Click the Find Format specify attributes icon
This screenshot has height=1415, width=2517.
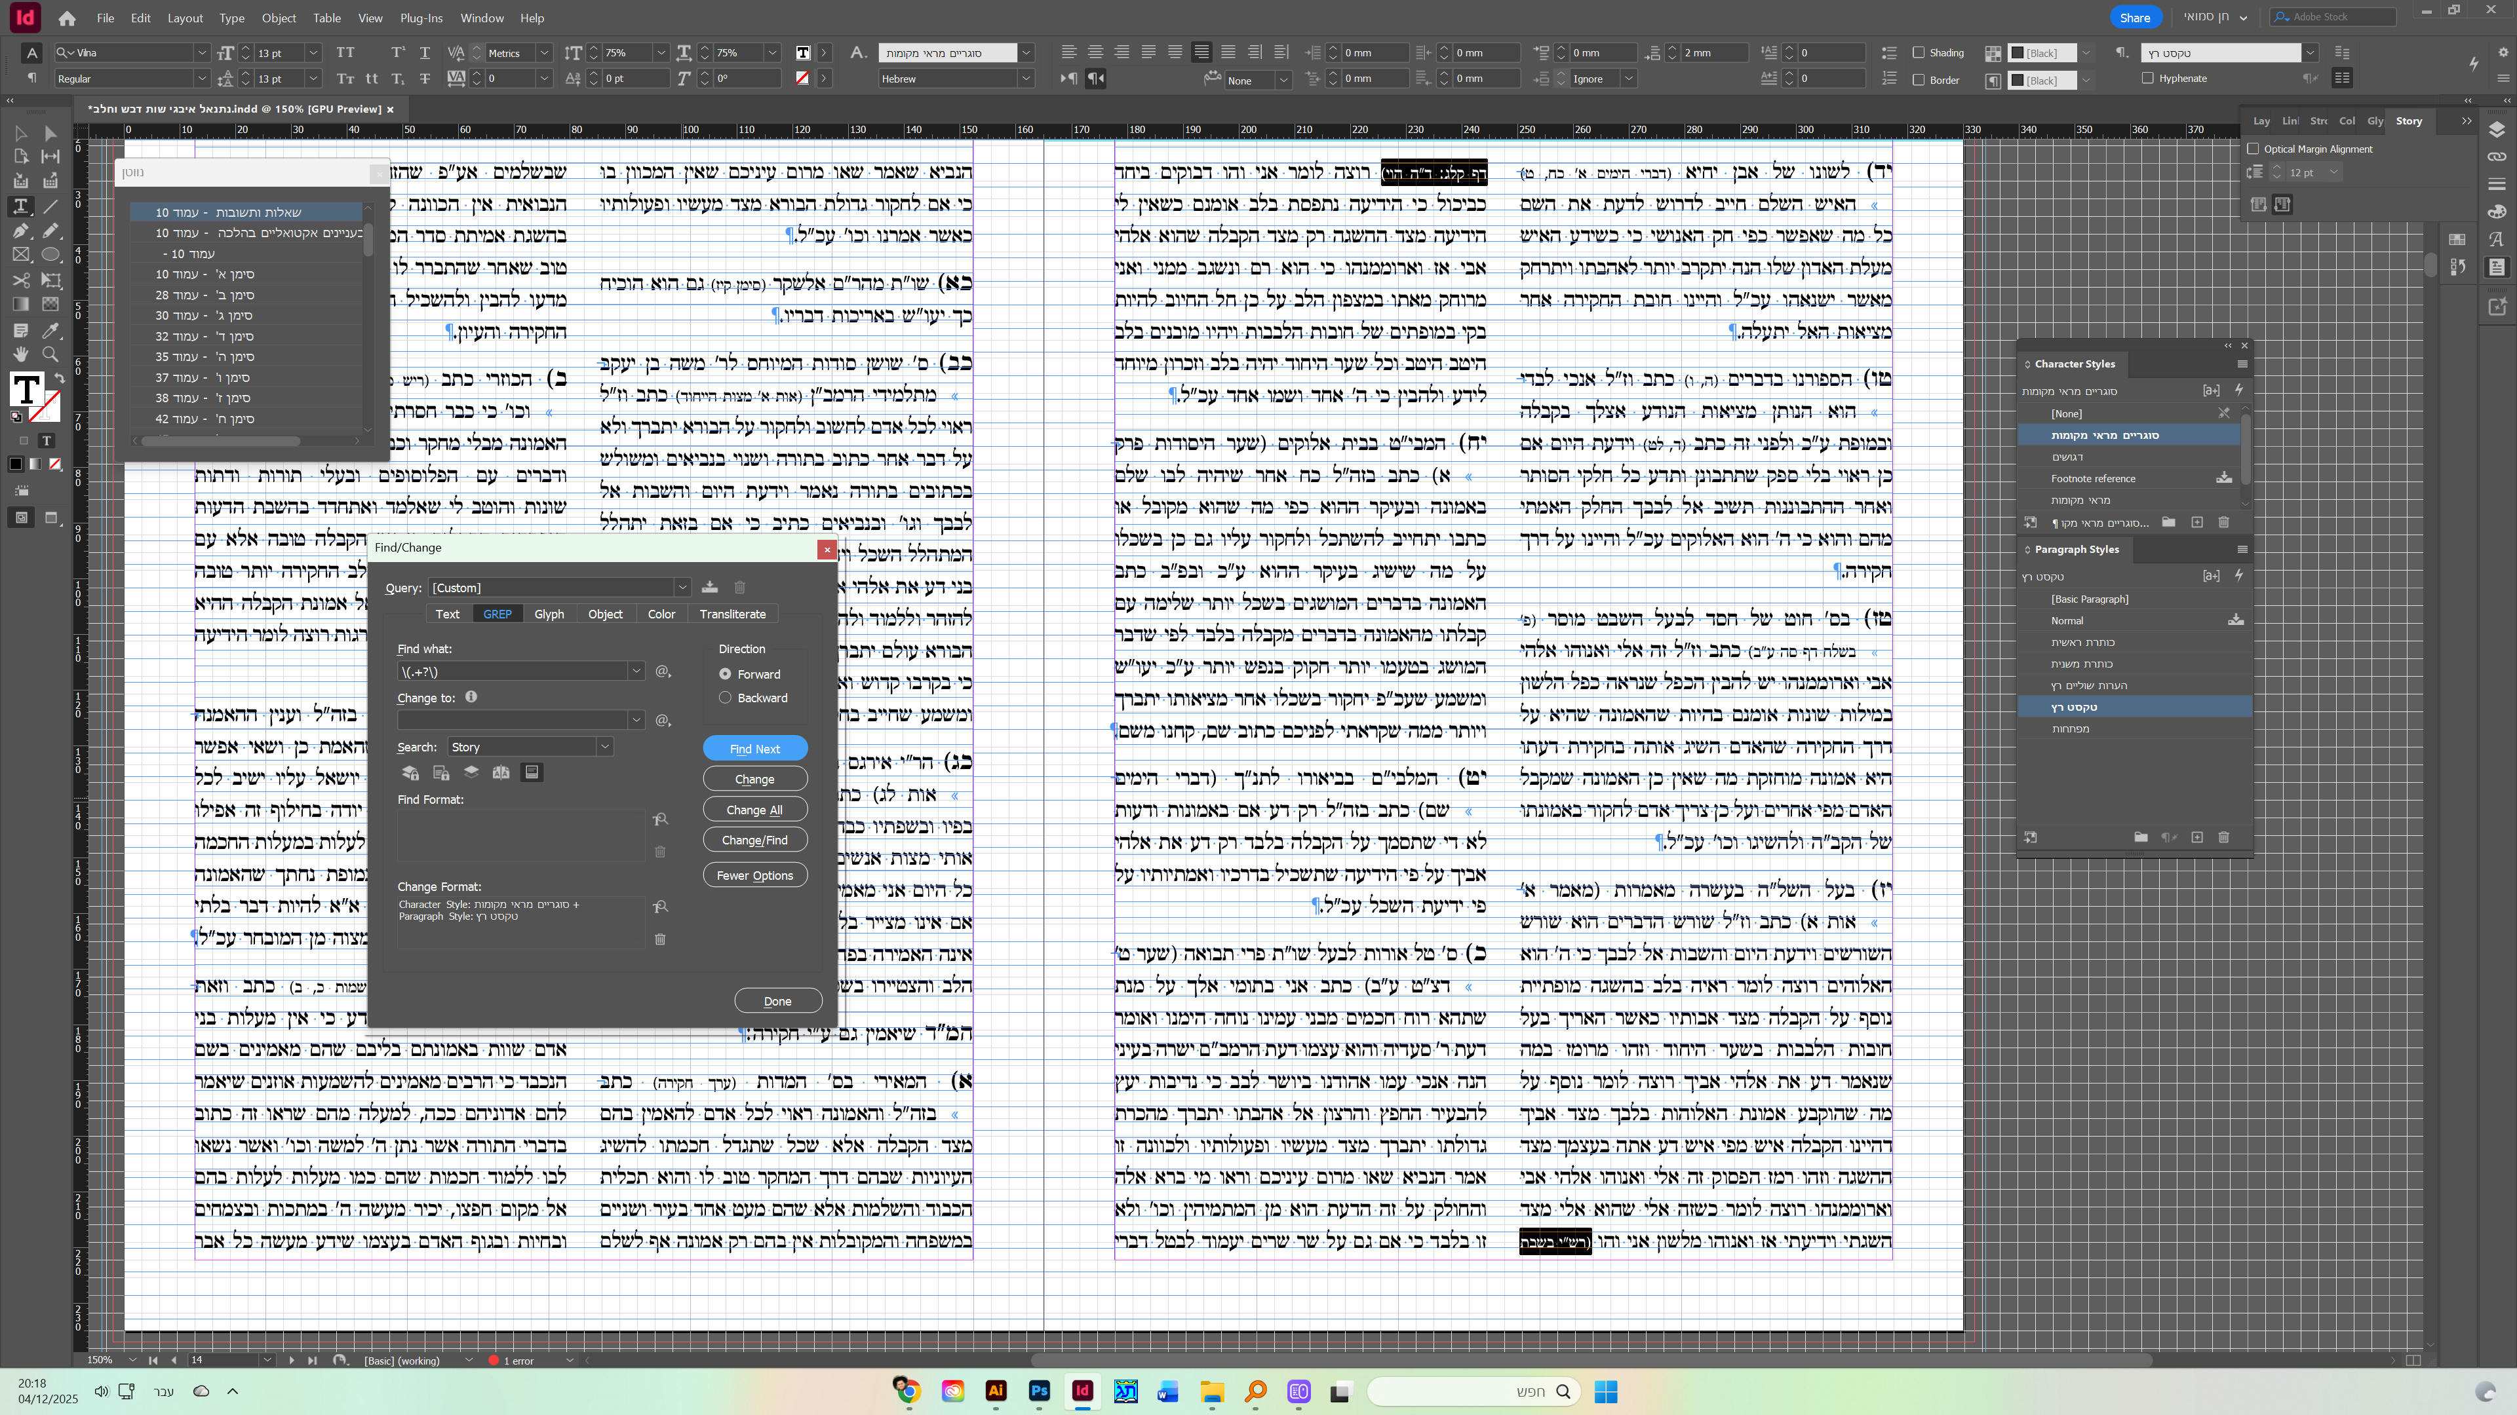pyautogui.click(x=661, y=820)
